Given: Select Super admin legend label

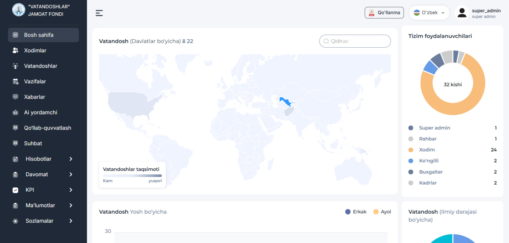Looking at the screenshot, I should pyautogui.click(x=434, y=128).
